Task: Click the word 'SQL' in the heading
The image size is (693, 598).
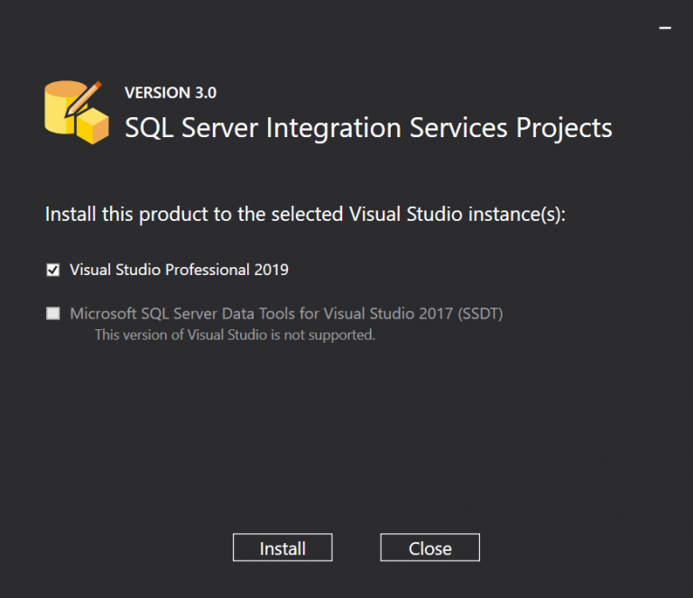Action: click(x=150, y=128)
